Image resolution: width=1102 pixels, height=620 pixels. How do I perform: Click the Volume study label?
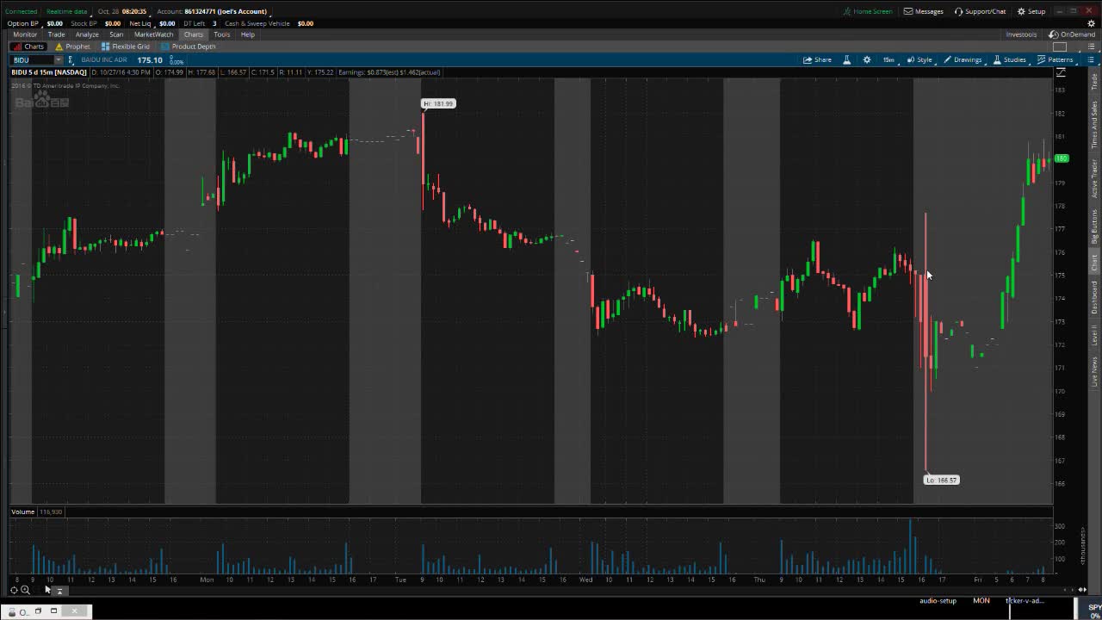pos(23,512)
